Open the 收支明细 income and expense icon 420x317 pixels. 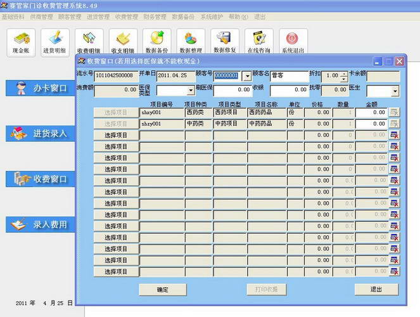point(123,42)
